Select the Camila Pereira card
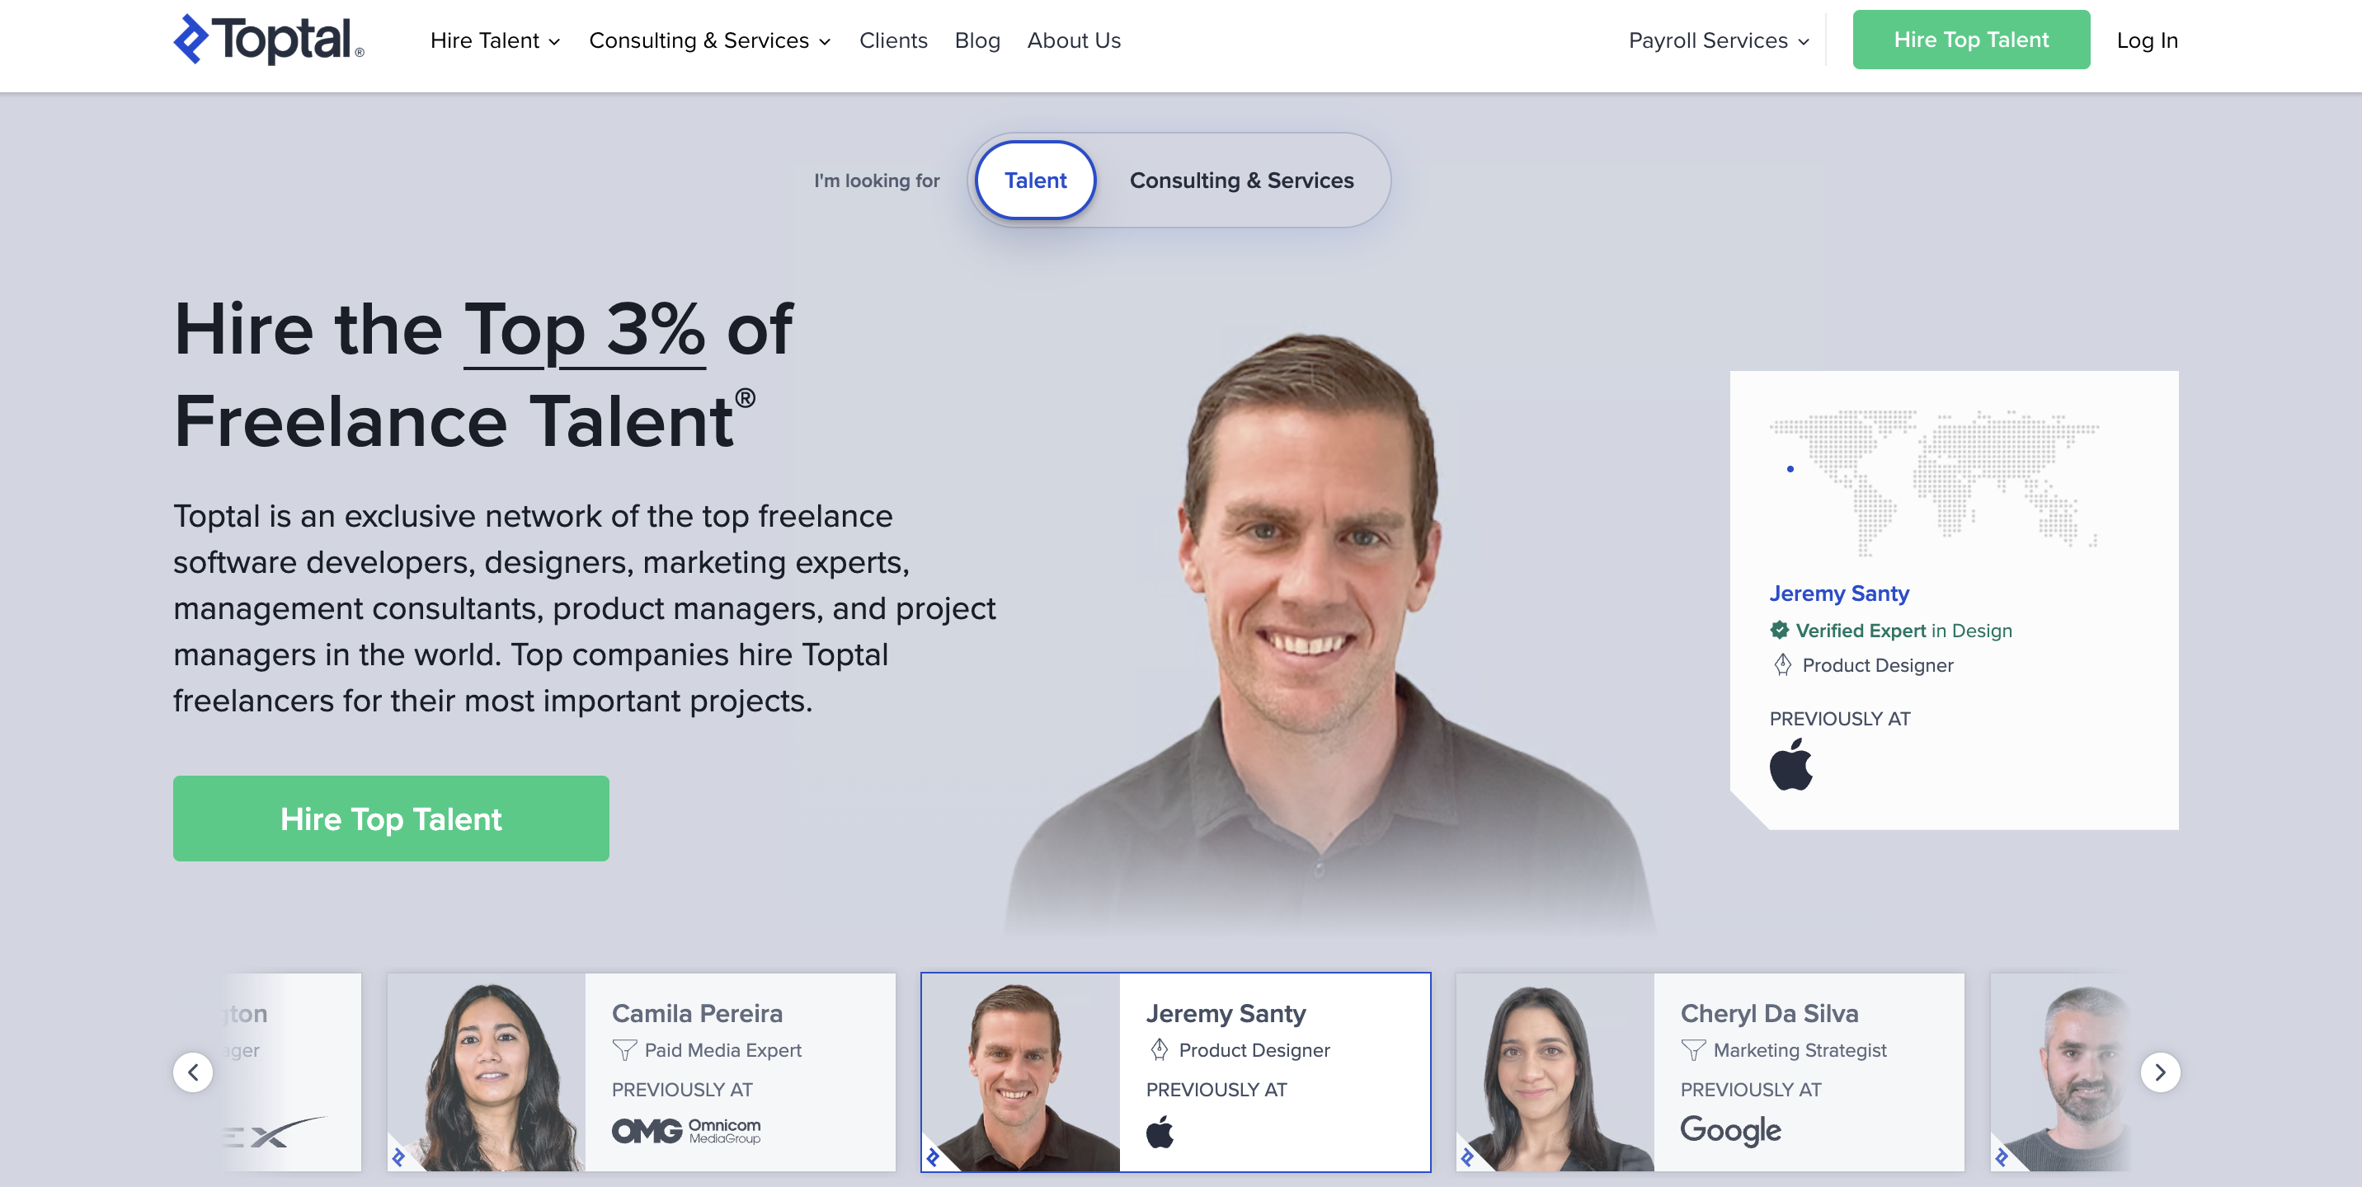This screenshot has height=1187, width=2362. [641, 1072]
